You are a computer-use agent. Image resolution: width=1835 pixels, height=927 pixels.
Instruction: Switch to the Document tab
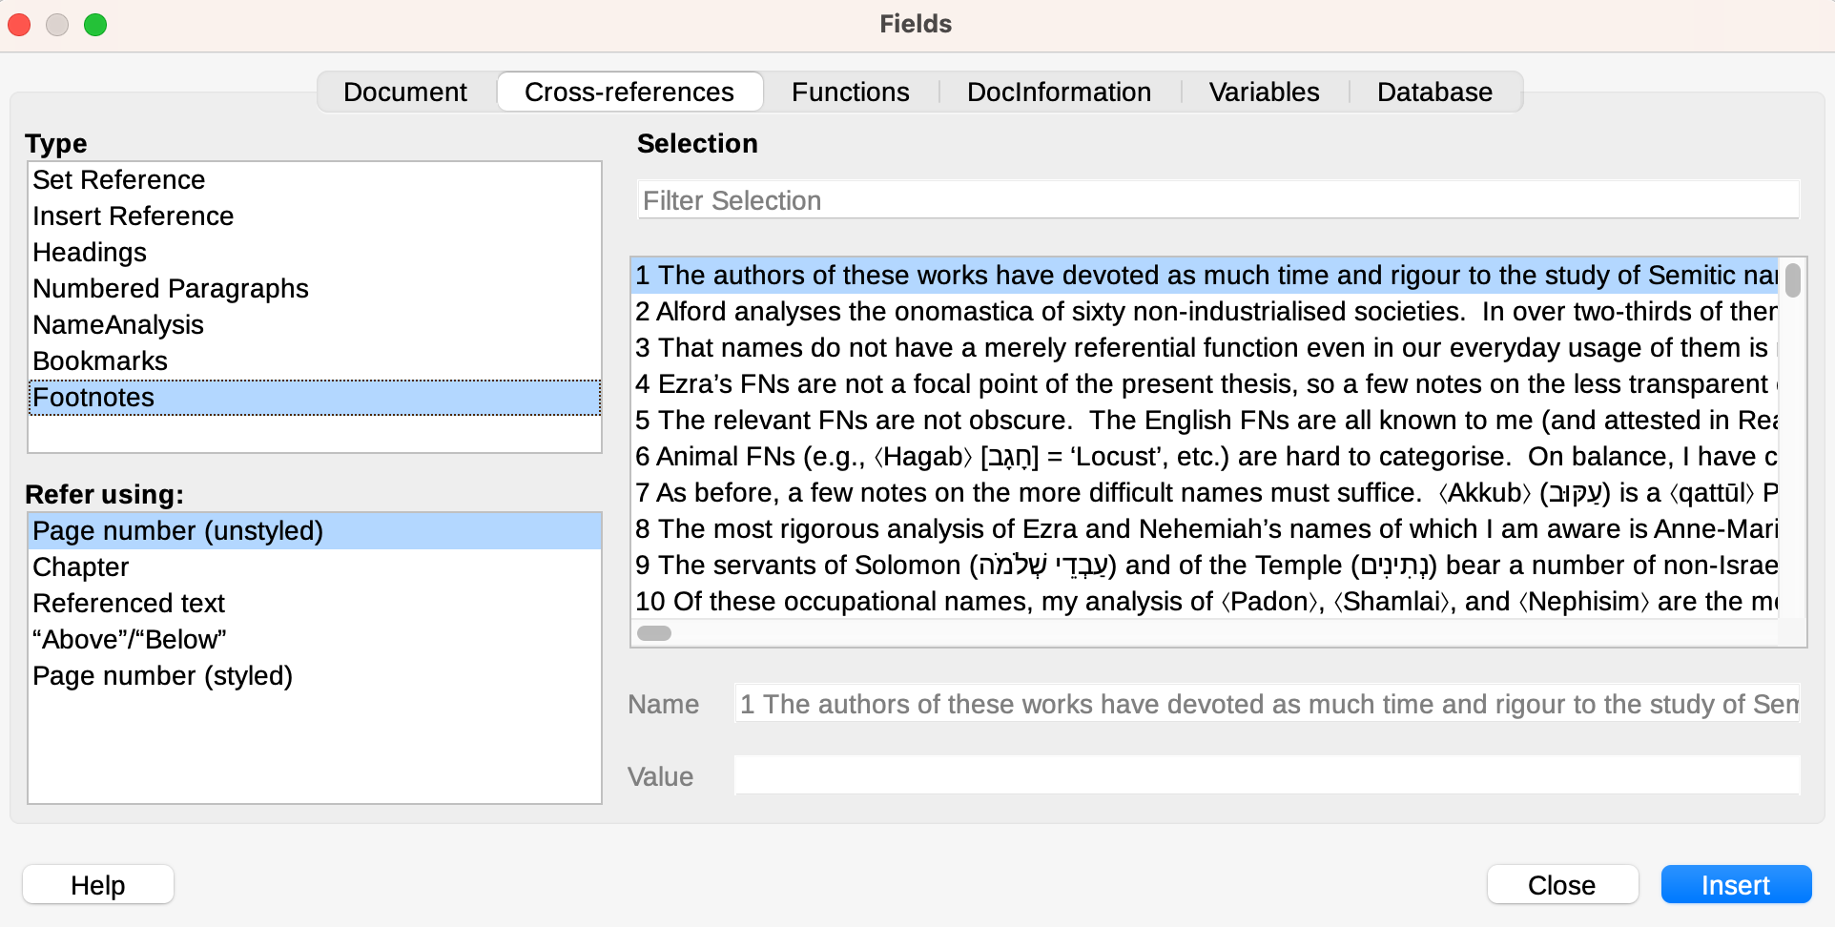(x=404, y=92)
